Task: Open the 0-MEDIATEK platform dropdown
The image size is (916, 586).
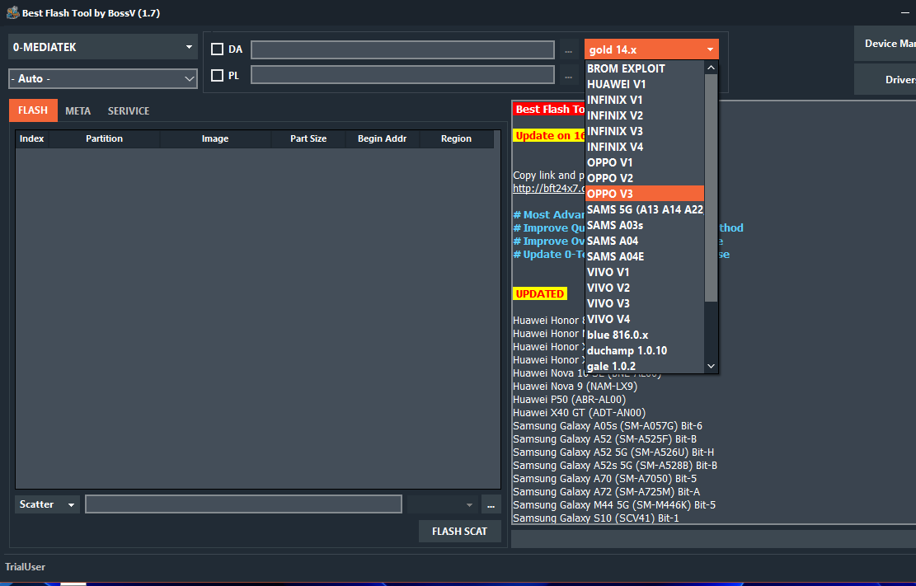Action: (103, 47)
